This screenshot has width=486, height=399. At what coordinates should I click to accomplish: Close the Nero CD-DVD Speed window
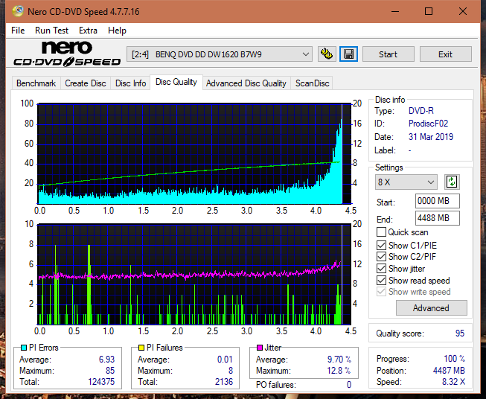pos(463,11)
